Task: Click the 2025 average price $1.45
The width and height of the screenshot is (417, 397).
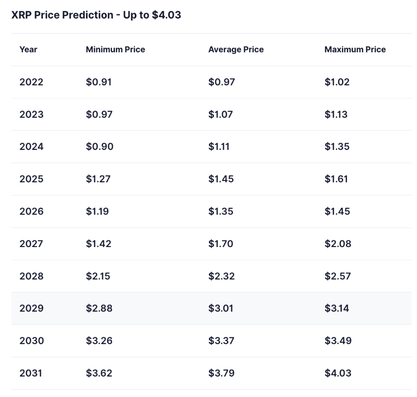Action: pyautogui.click(x=221, y=179)
